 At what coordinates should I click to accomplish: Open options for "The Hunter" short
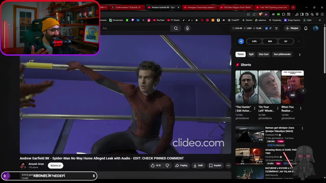coord(255,108)
